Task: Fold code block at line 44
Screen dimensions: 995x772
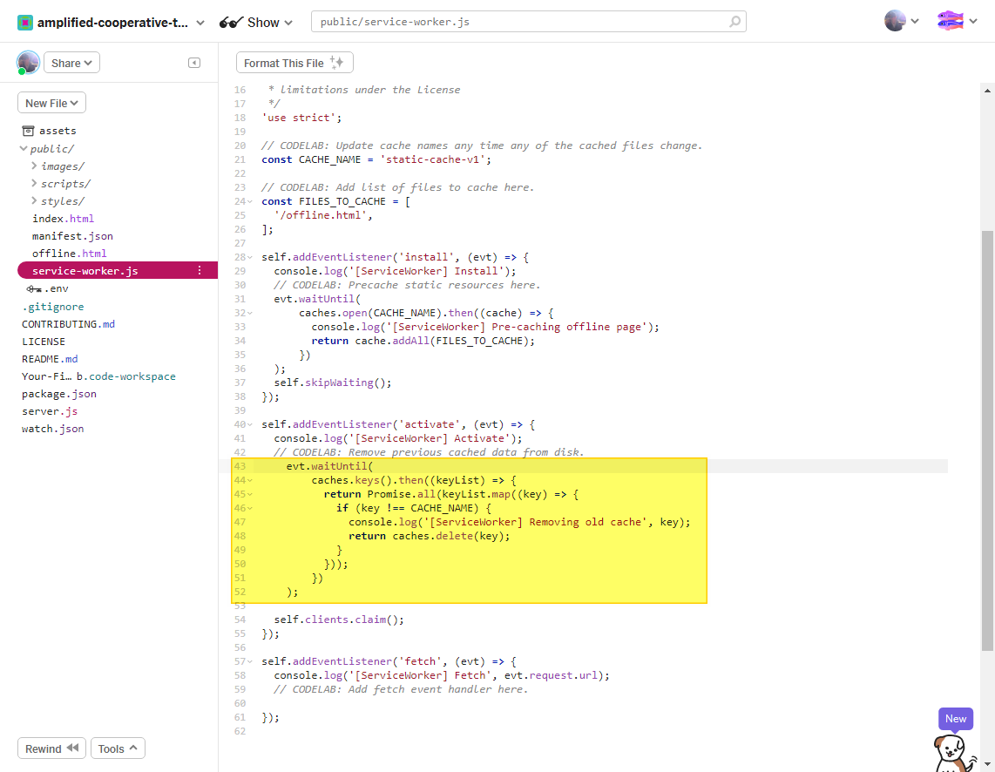Action: 250,481
